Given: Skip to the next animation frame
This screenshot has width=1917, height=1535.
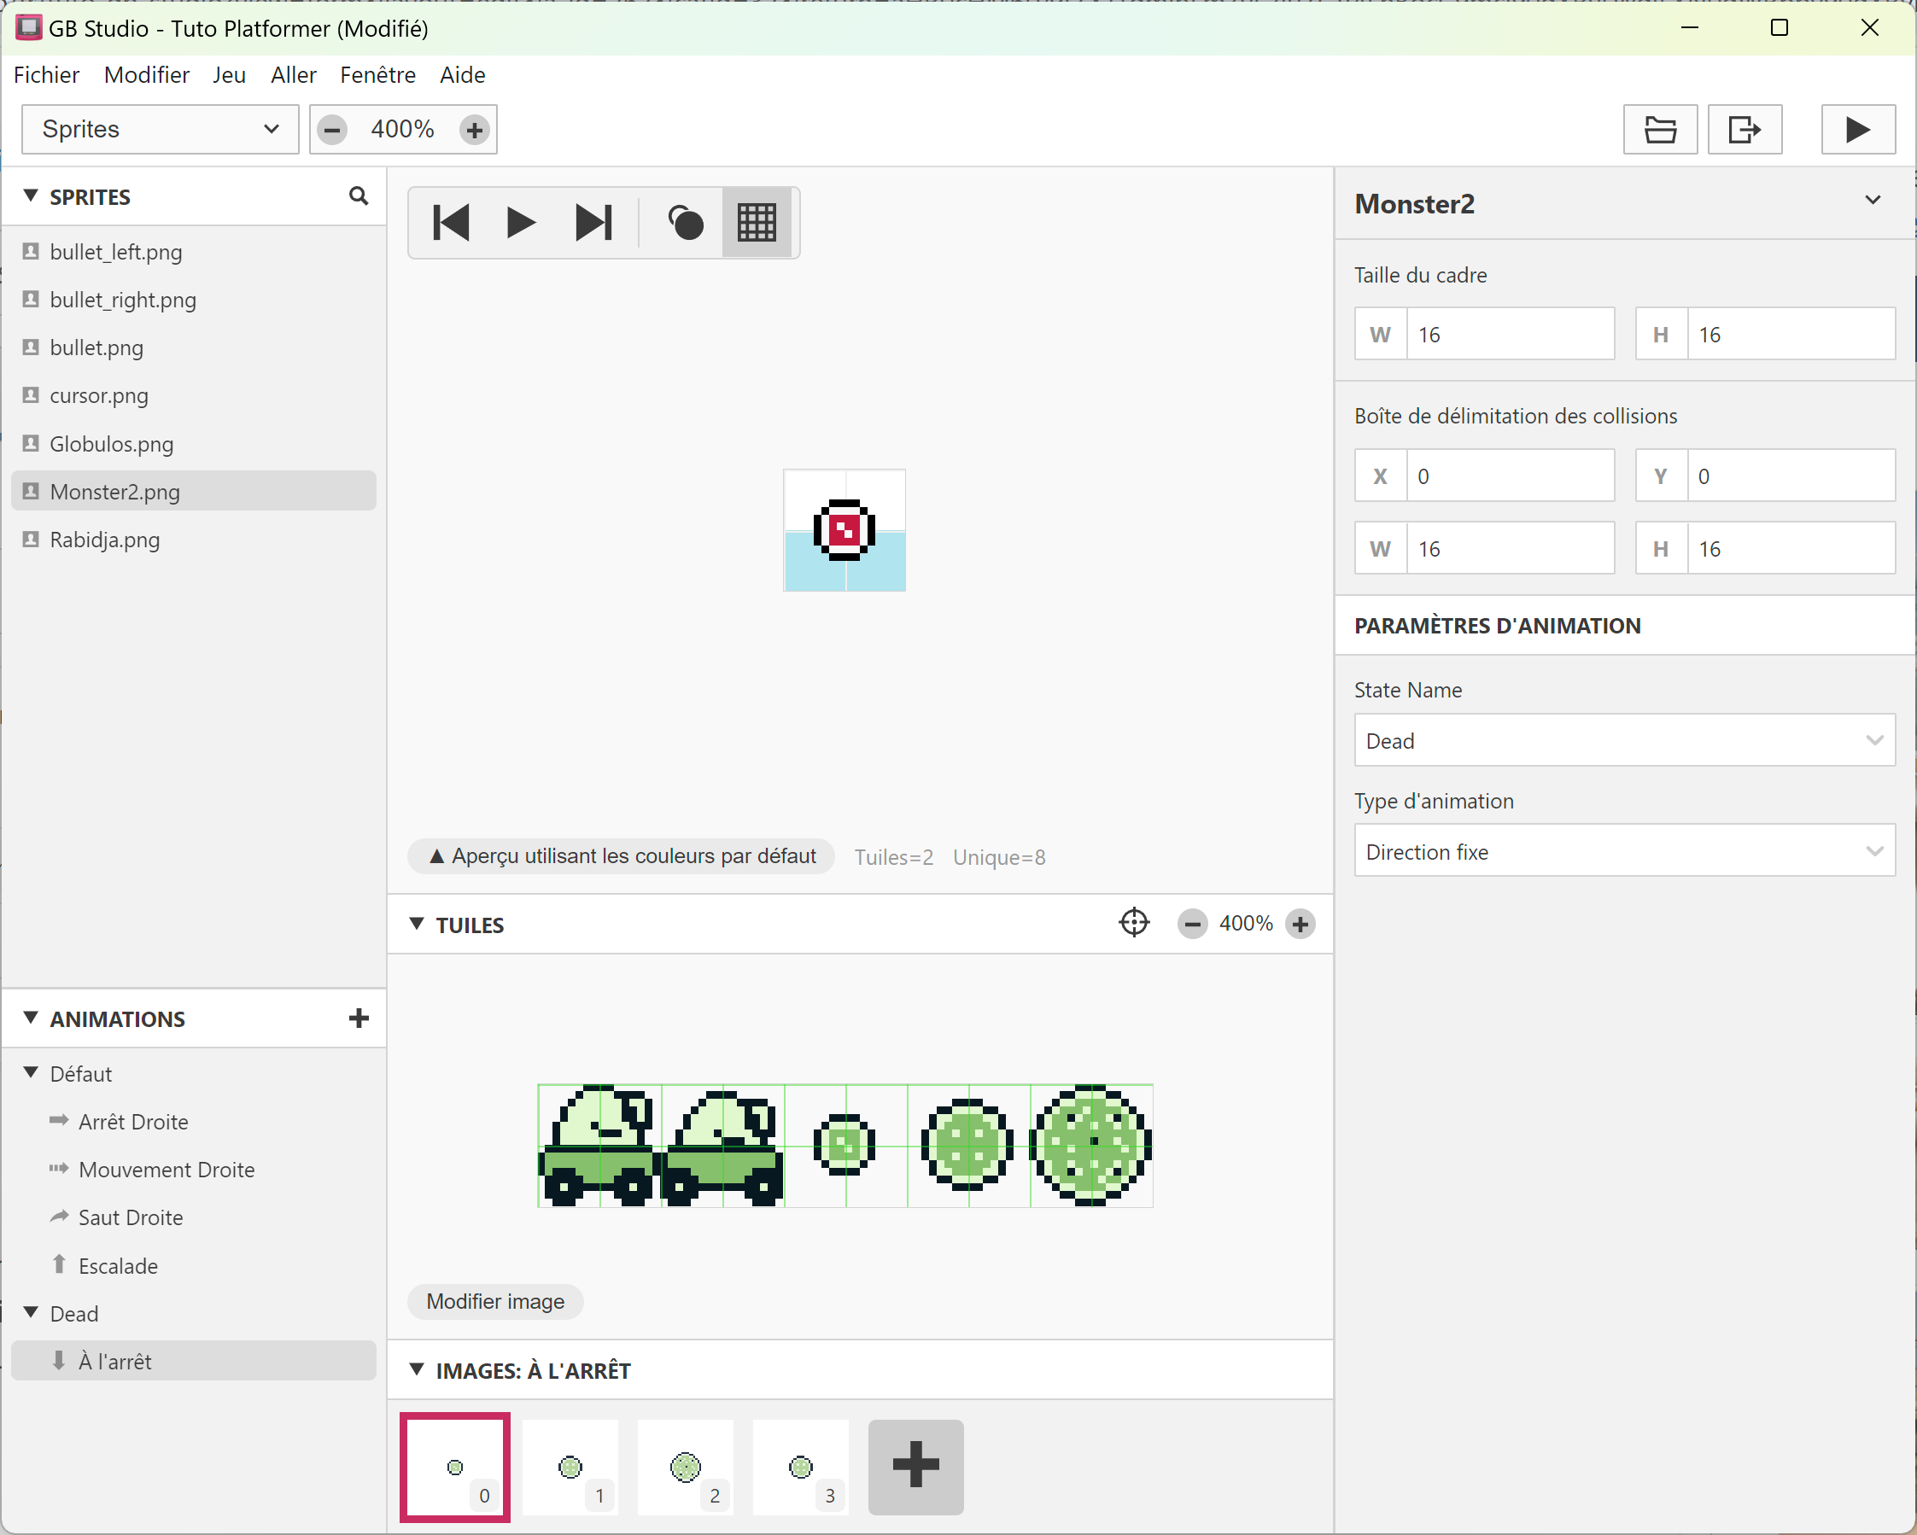Looking at the screenshot, I should point(593,222).
